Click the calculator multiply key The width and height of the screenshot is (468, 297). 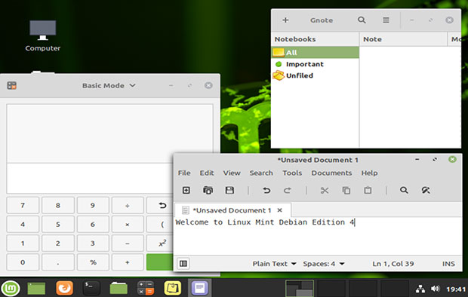128,224
